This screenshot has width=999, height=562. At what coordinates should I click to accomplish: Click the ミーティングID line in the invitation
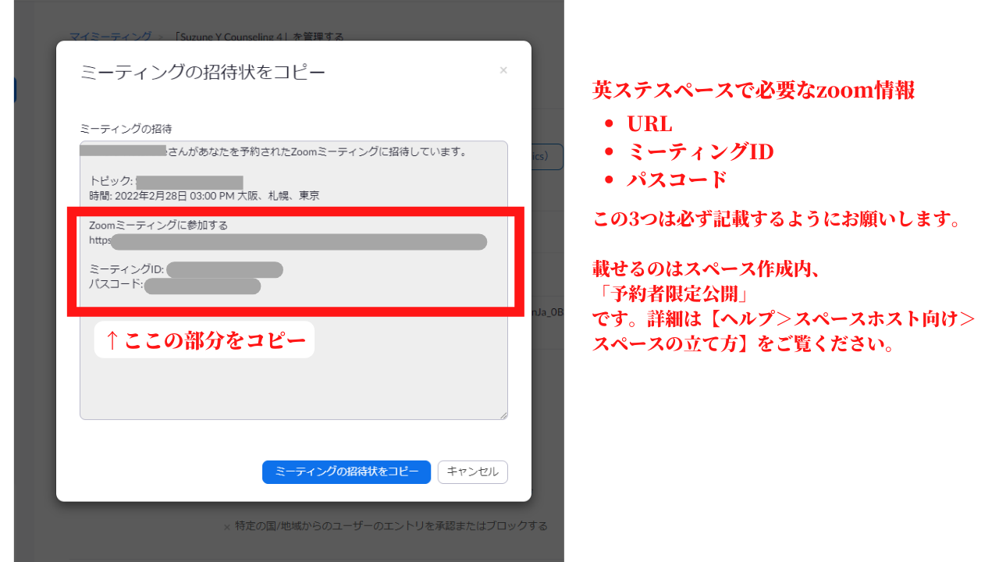[x=186, y=270]
